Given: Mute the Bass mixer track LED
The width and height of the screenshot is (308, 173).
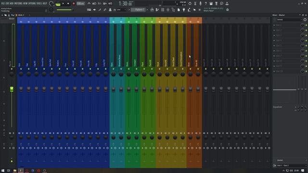Looking at the screenshot, I should click(x=114, y=69).
